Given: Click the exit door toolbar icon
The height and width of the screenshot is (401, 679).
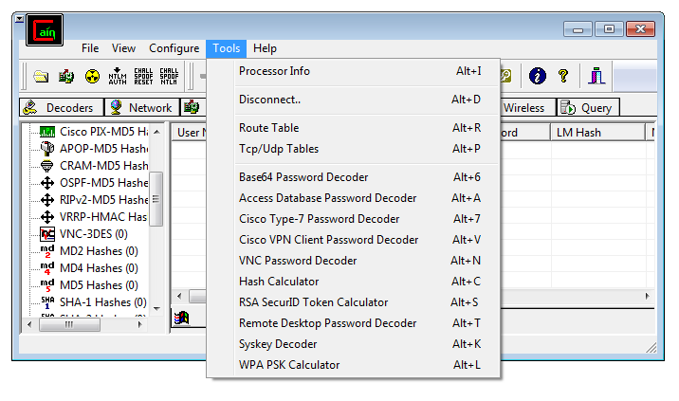Looking at the screenshot, I should [x=596, y=76].
